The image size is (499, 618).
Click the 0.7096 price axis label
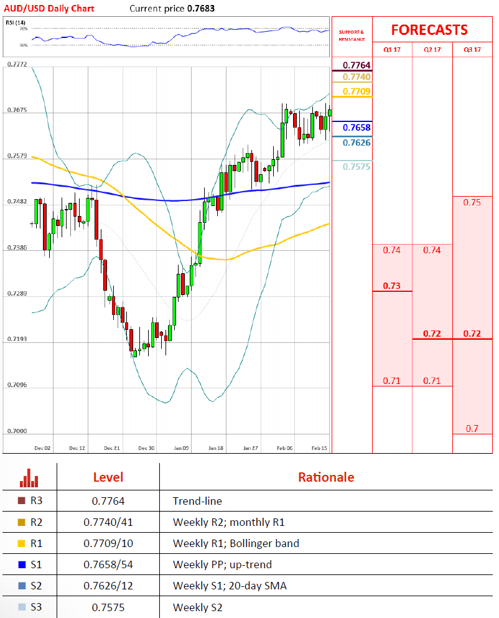[x=17, y=385]
